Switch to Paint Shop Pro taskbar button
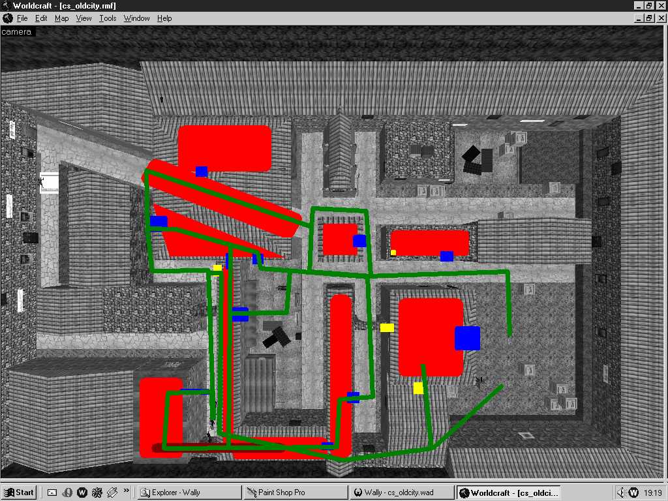Image resolution: width=668 pixels, height=501 pixels. point(295,493)
